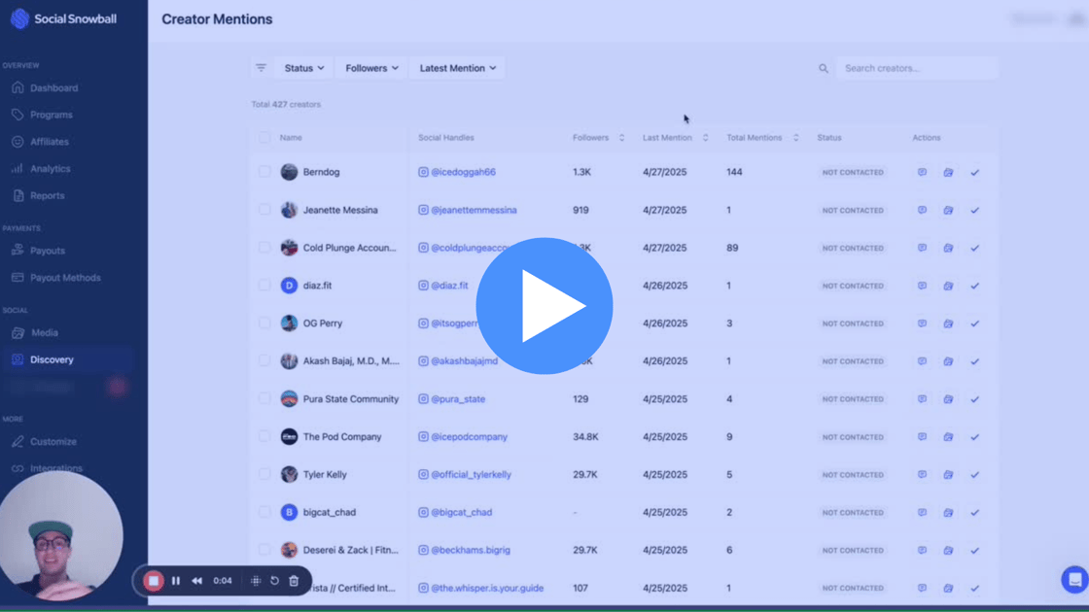Open the Latest Mention dropdown

458,68
